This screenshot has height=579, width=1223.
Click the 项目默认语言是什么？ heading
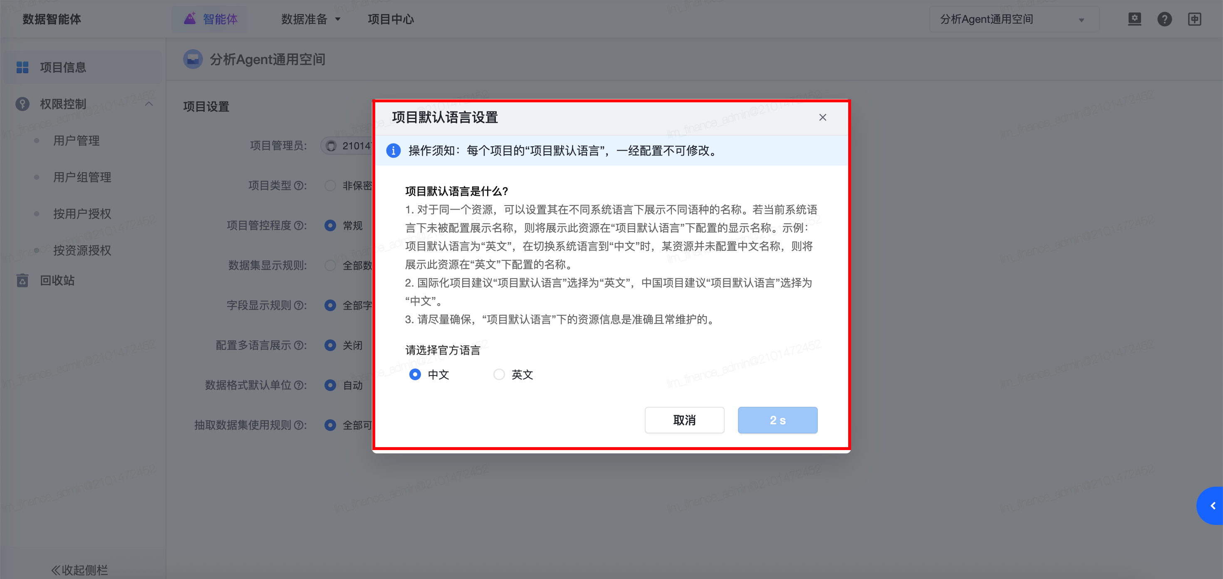pyautogui.click(x=457, y=191)
